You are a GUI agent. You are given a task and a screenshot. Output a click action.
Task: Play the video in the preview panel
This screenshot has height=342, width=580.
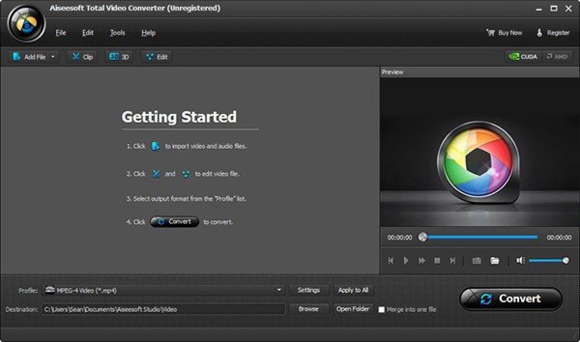[406, 260]
